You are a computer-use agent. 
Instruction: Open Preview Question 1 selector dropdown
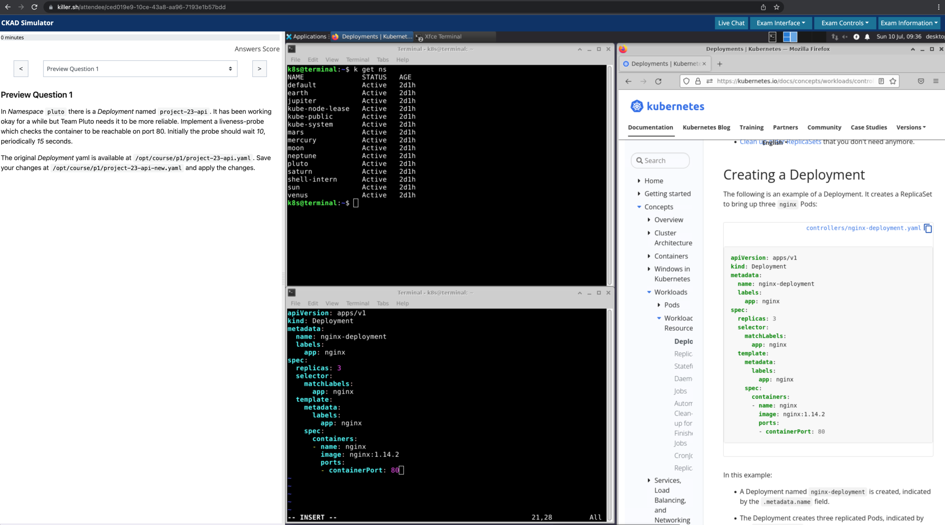point(140,69)
